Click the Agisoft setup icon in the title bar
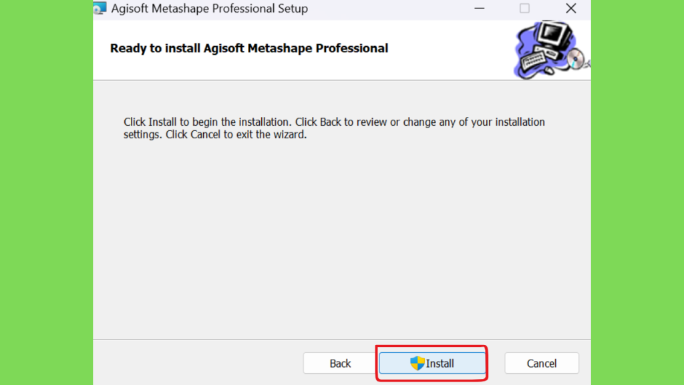The height and width of the screenshot is (385, 684). click(100, 8)
